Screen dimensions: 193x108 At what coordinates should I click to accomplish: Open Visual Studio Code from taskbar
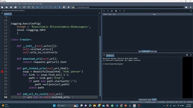[117, 106]
